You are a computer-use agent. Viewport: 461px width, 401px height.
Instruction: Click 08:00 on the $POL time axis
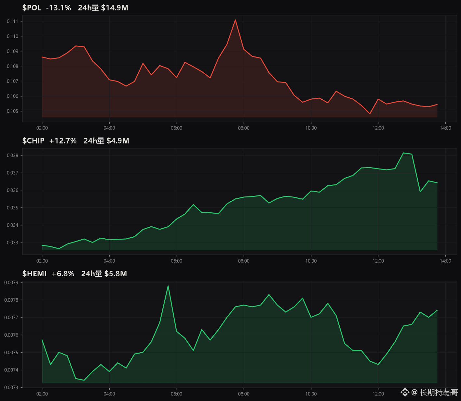(x=244, y=128)
